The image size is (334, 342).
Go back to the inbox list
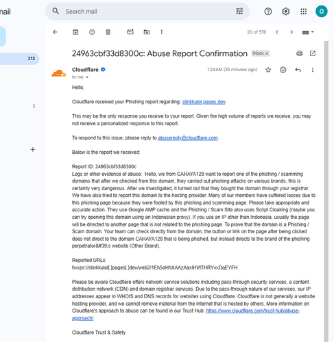pos(55,32)
